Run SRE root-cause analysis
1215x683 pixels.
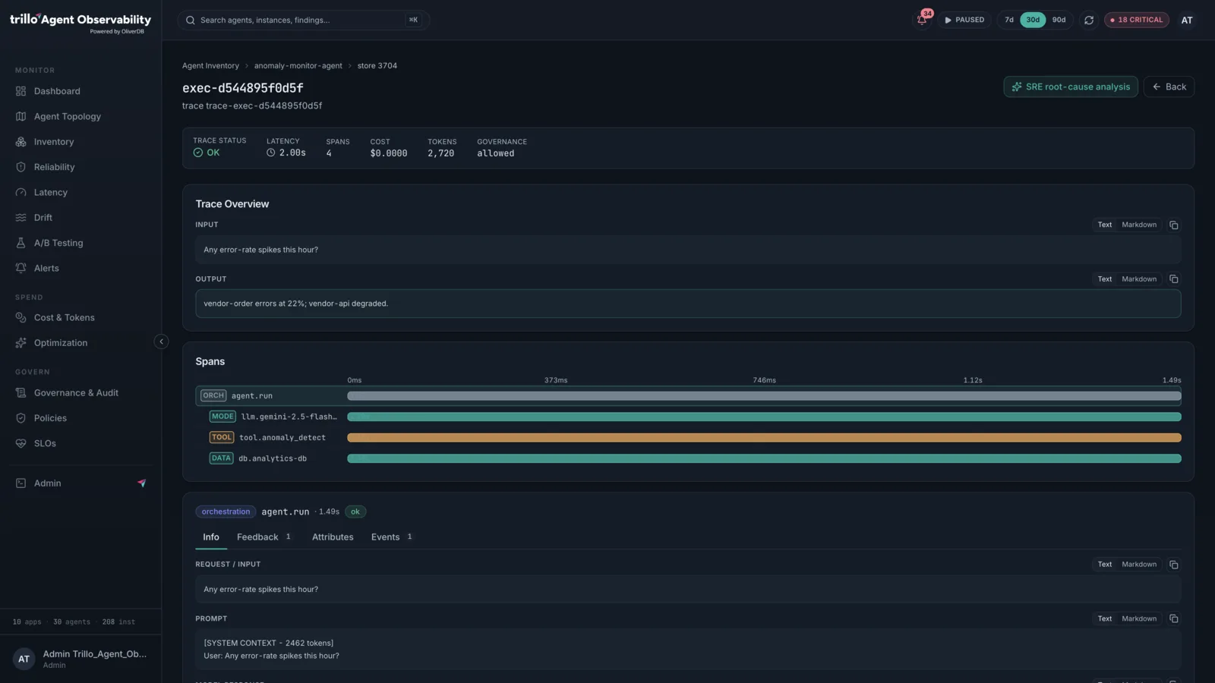[1071, 87]
